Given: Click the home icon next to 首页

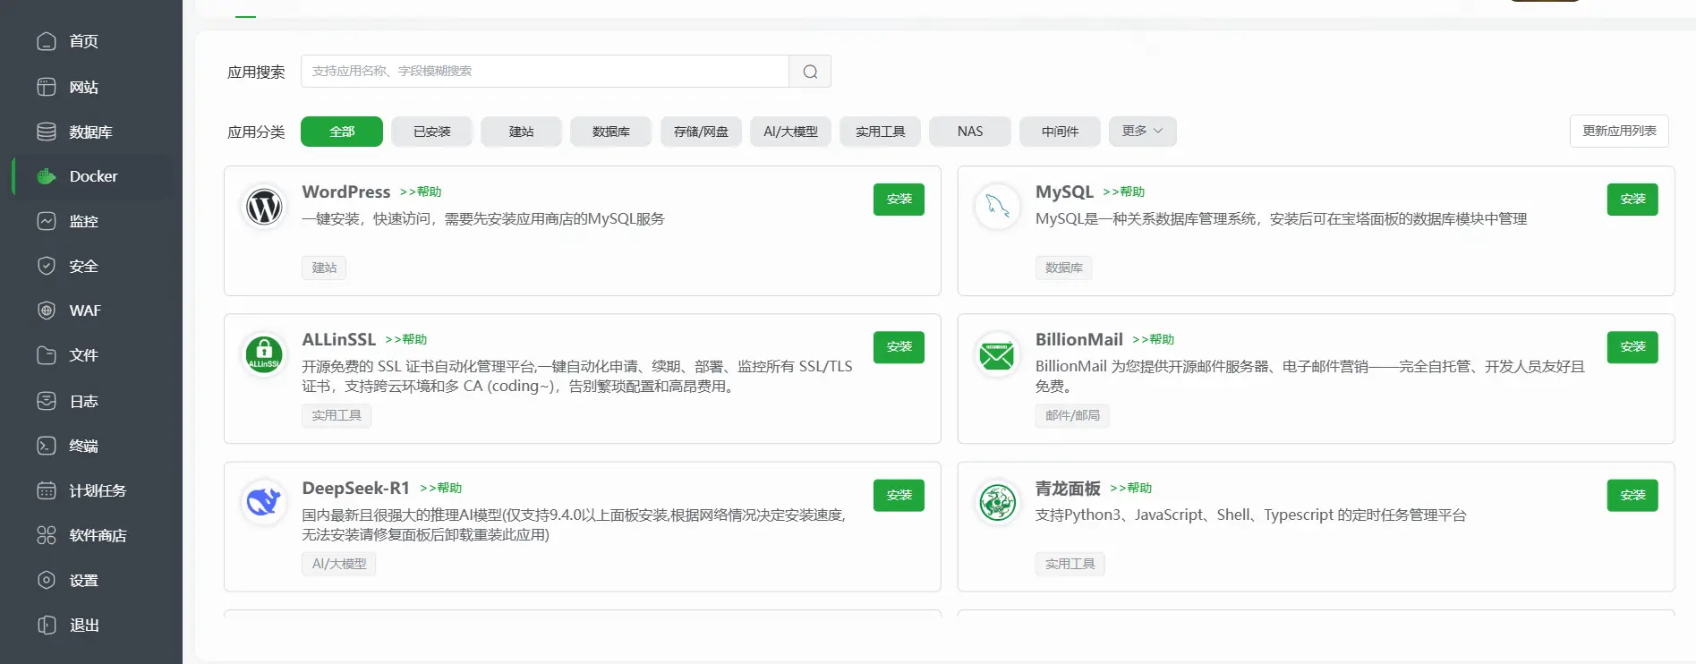Looking at the screenshot, I should pyautogui.click(x=47, y=41).
